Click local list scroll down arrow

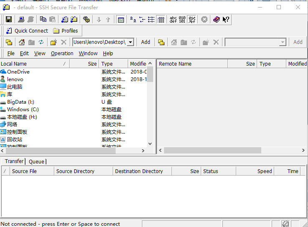coord(150,143)
